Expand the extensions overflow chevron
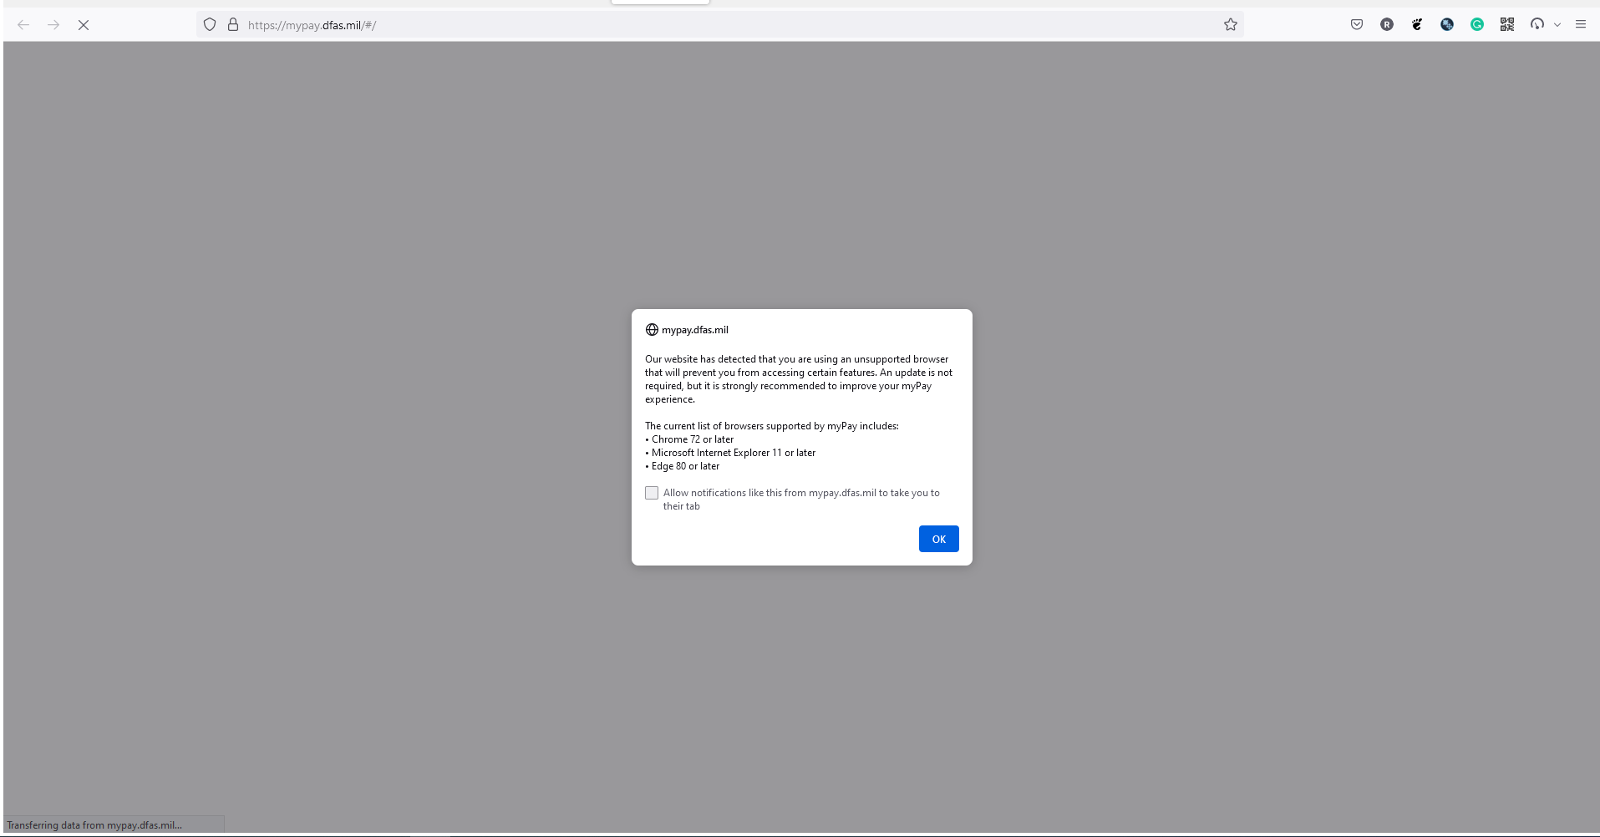 pos(1556,24)
